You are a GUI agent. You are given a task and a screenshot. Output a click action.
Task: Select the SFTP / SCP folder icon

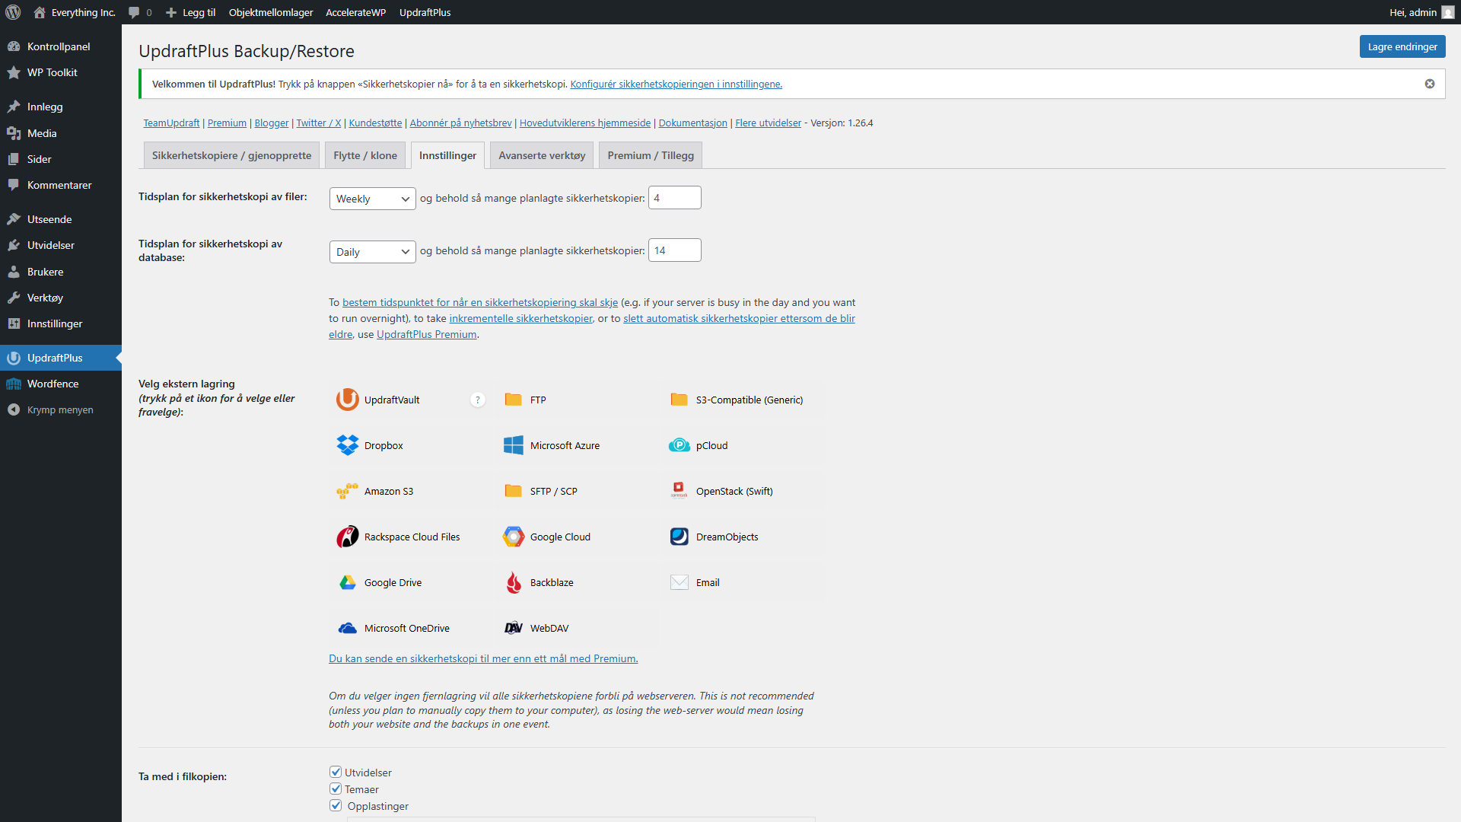(x=514, y=491)
